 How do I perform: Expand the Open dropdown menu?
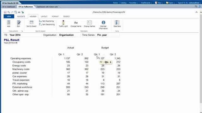[x=170, y=3]
